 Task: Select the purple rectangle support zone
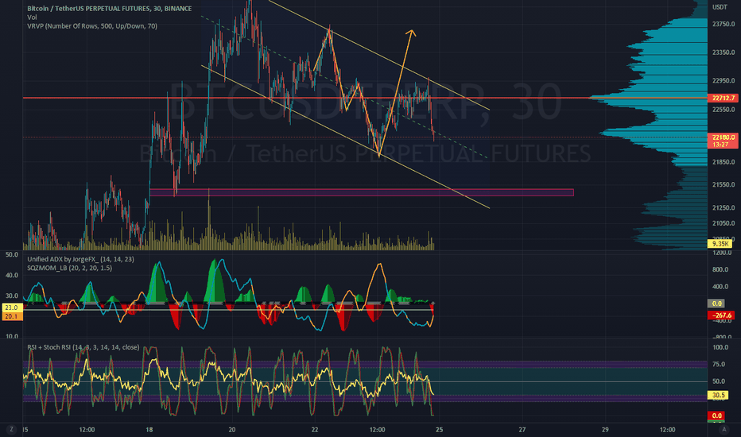coord(362,192)
